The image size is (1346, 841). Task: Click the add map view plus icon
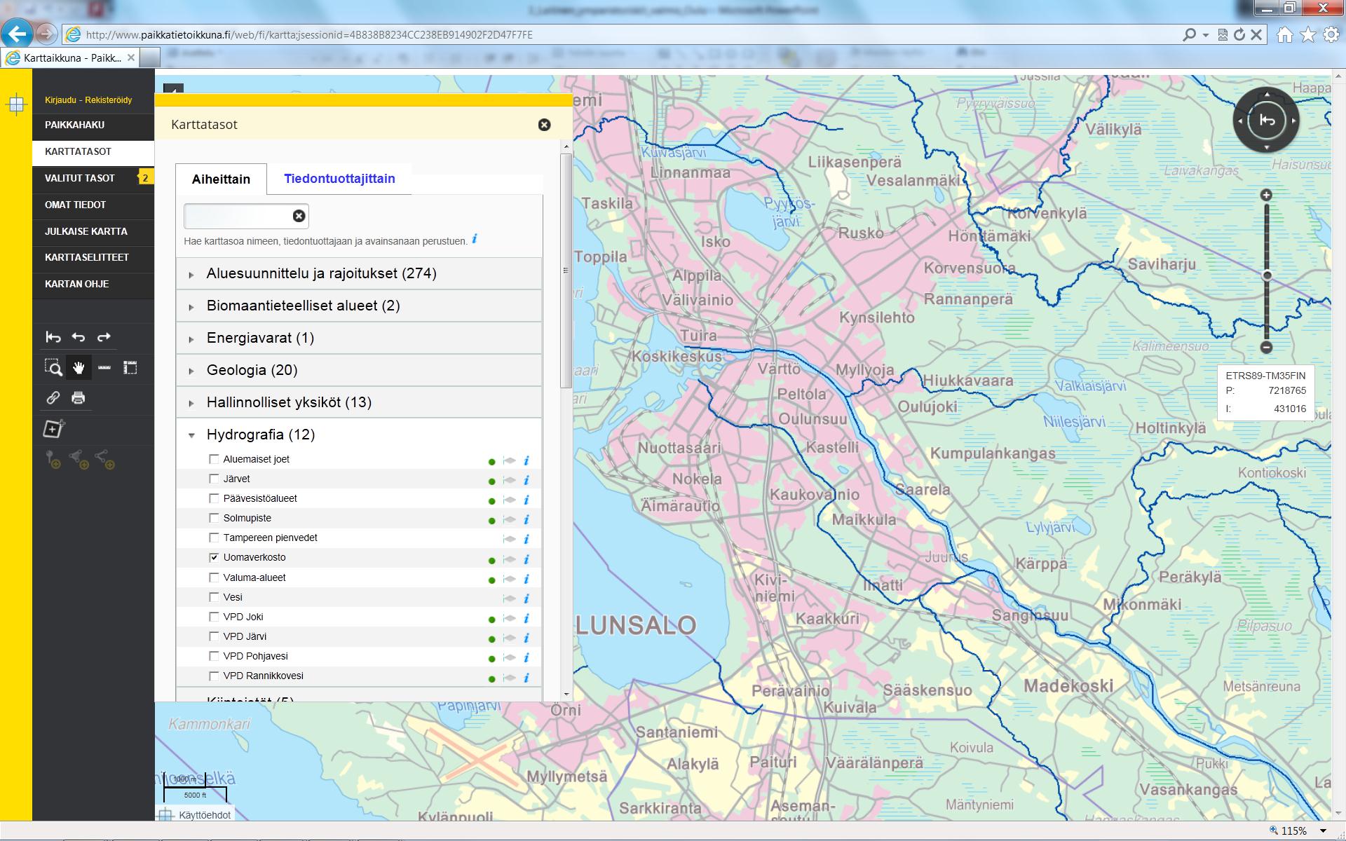click(54, 428)
